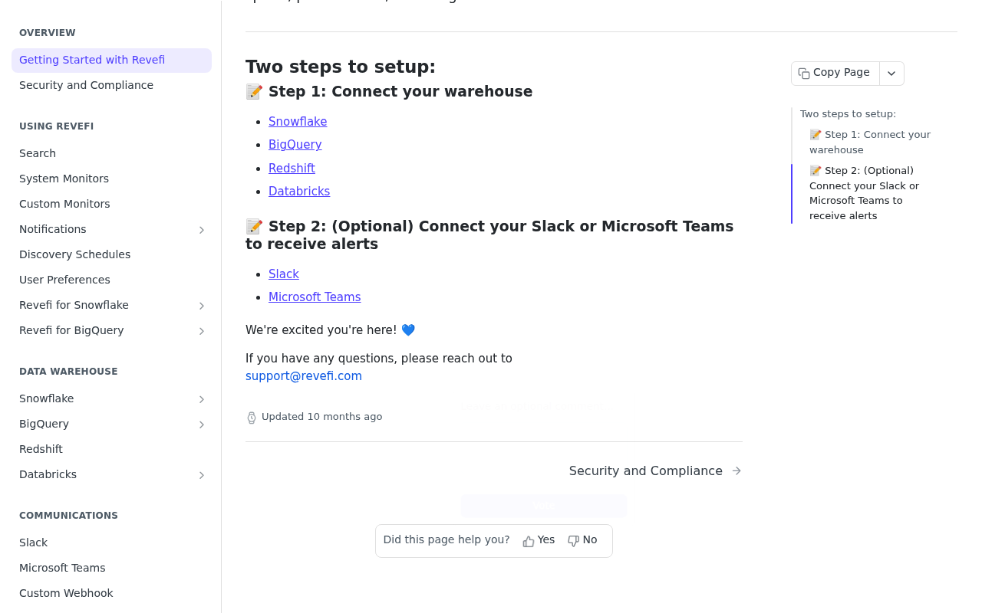Expand Revefi for BigQuery chevron
The width and height of the screenshot is (982, 613).
point(202,331)
